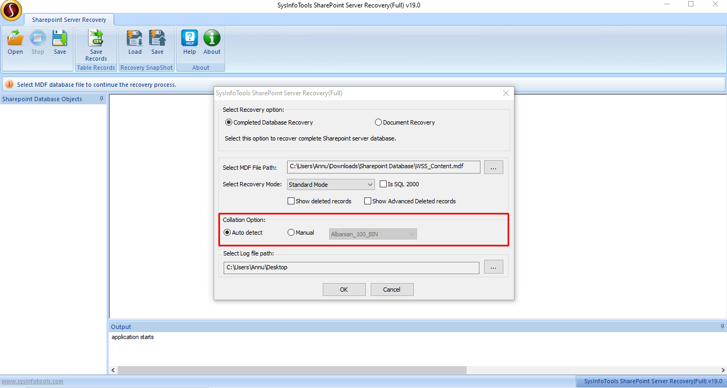Close the recovery options dialog
This screenshot has height=388, width=727.
506,93
